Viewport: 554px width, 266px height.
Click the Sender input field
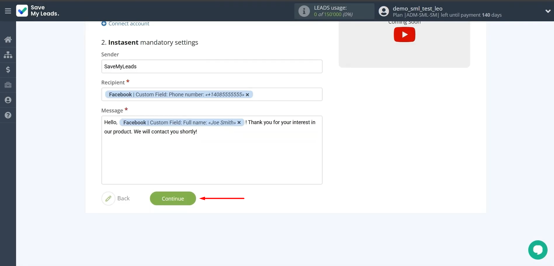coord(212,67)
